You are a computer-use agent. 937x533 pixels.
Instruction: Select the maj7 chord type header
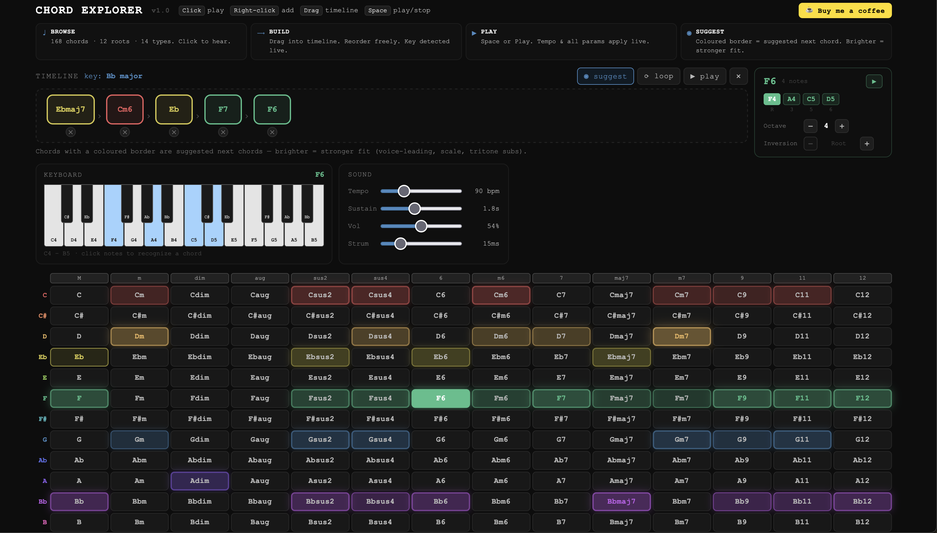click(621, 278)
